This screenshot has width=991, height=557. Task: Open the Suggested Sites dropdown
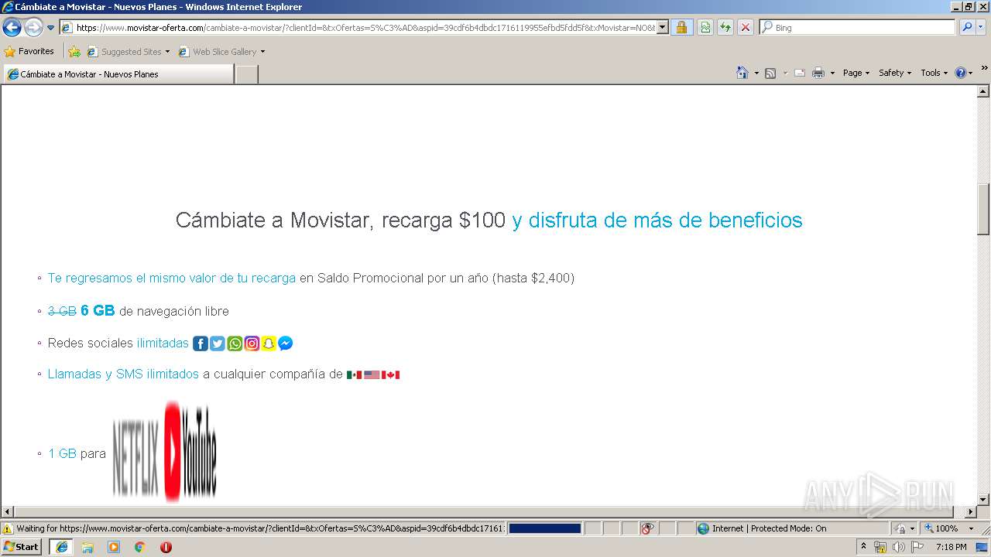(129, 52)
